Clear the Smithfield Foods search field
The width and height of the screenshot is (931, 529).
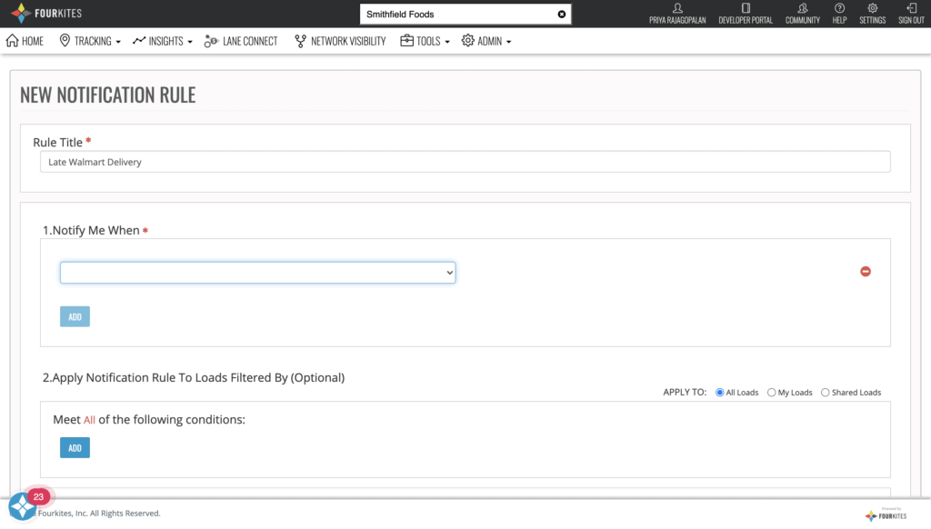[562, 15]
